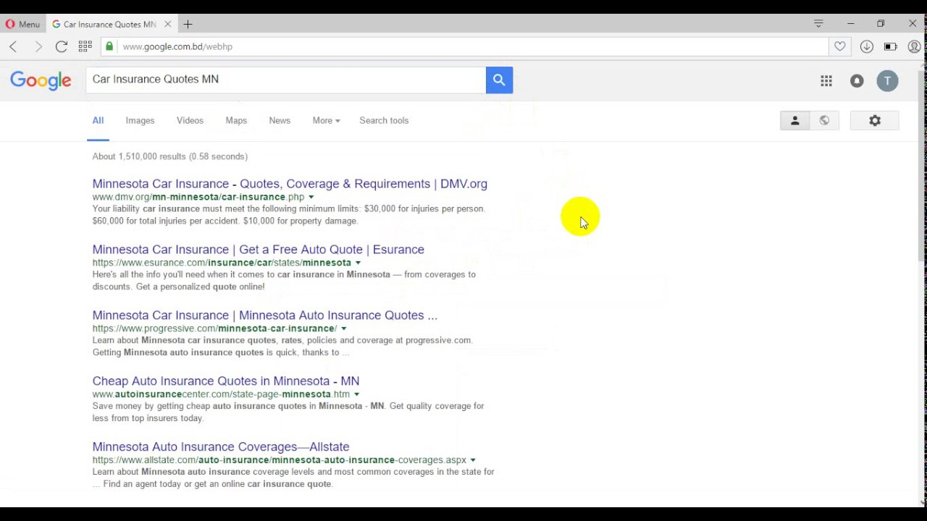
Task: Open Allstate Minnesota Auto Insurance Coverages result
Action: [x=220, y=447]
